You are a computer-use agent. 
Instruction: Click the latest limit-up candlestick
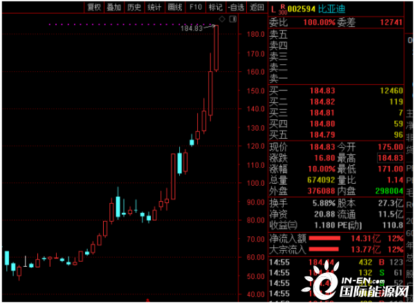216,48
